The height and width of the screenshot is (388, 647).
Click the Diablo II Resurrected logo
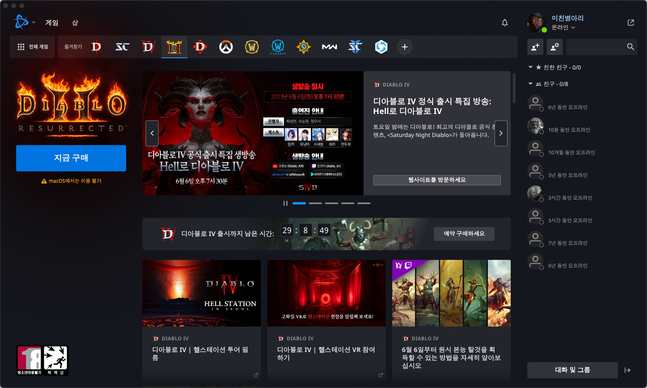(72, 104)
